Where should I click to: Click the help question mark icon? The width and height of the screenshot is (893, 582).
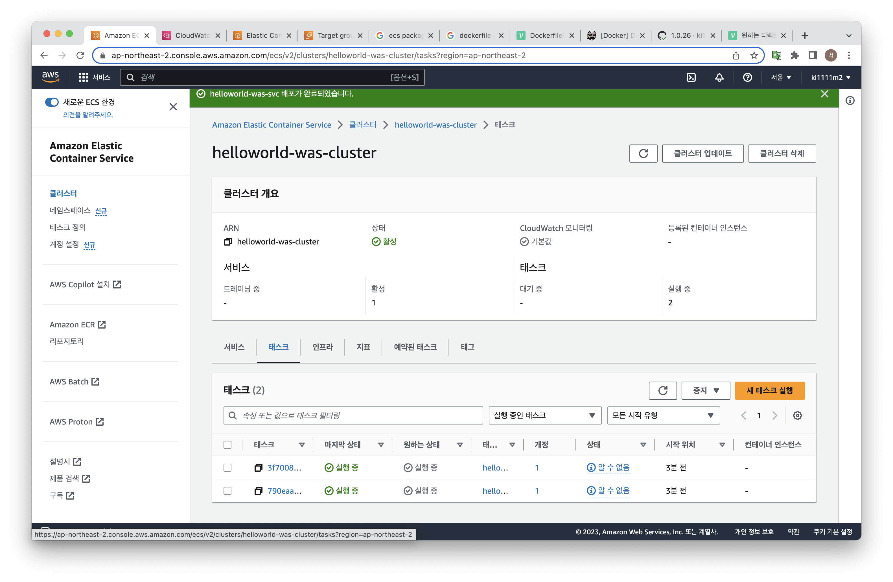point(747,77)
